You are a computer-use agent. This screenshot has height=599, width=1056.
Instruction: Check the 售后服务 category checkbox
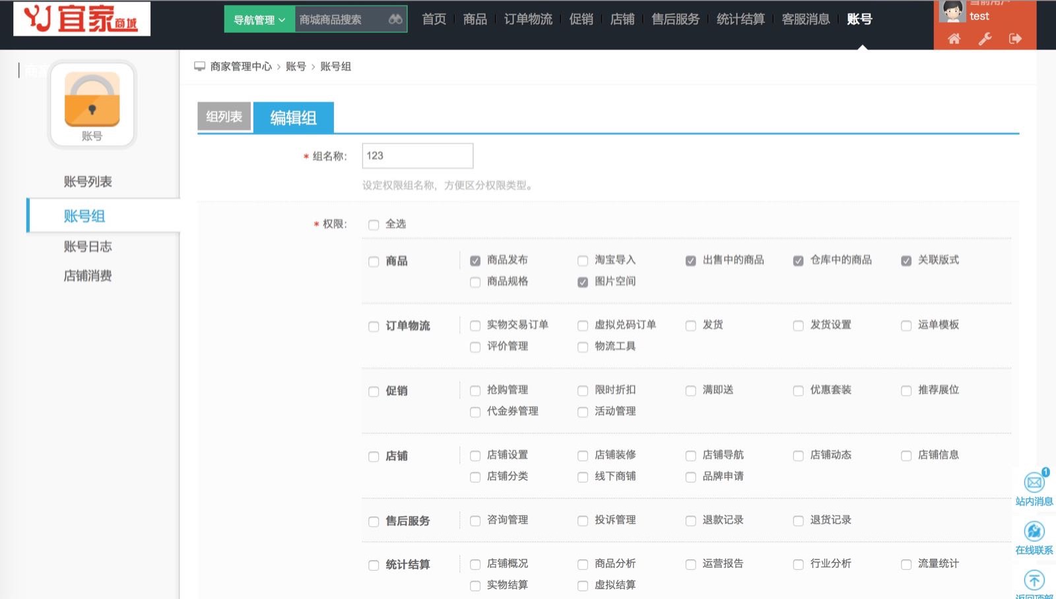[x=374, y=522]
